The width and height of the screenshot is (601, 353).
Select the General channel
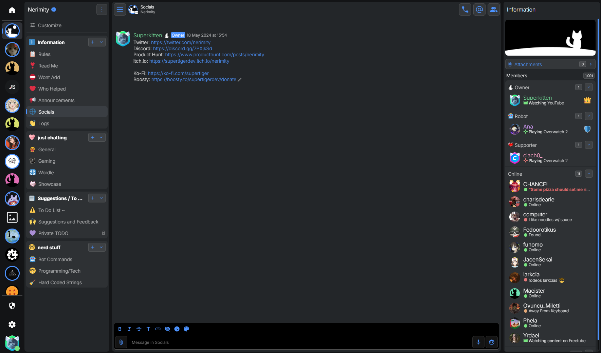pyautogui.click(x=47, y=150)
